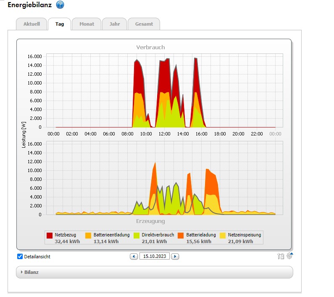
Task: Switch to the Monat tab
Action: click(87, 24)
